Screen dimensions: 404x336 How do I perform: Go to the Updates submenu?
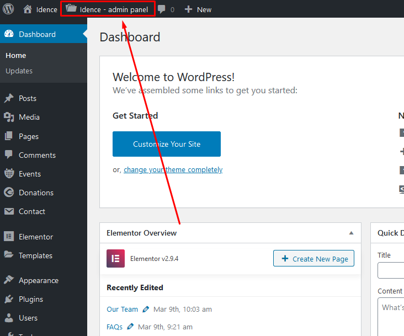tap(19, 71)
